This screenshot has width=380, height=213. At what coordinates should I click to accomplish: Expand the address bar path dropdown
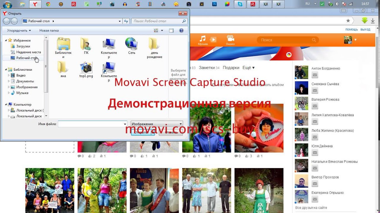(x=120, y=21)
